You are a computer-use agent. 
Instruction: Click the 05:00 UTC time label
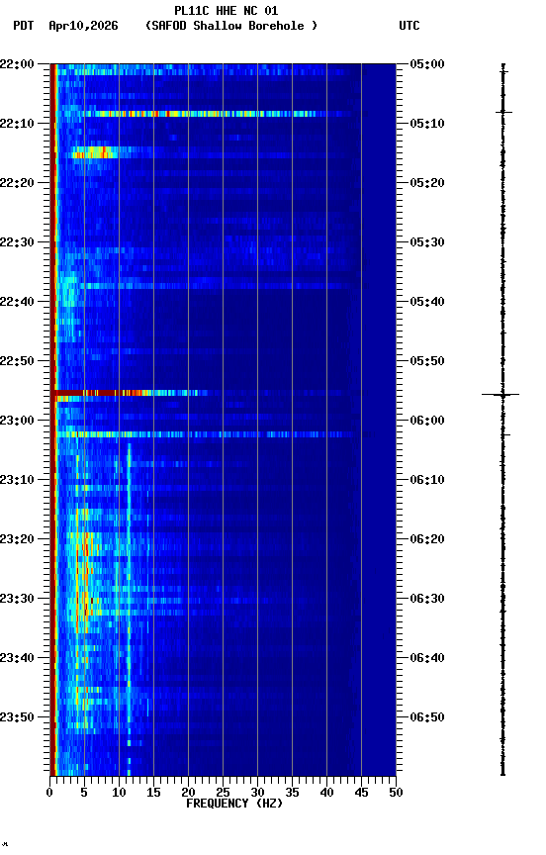427,64
